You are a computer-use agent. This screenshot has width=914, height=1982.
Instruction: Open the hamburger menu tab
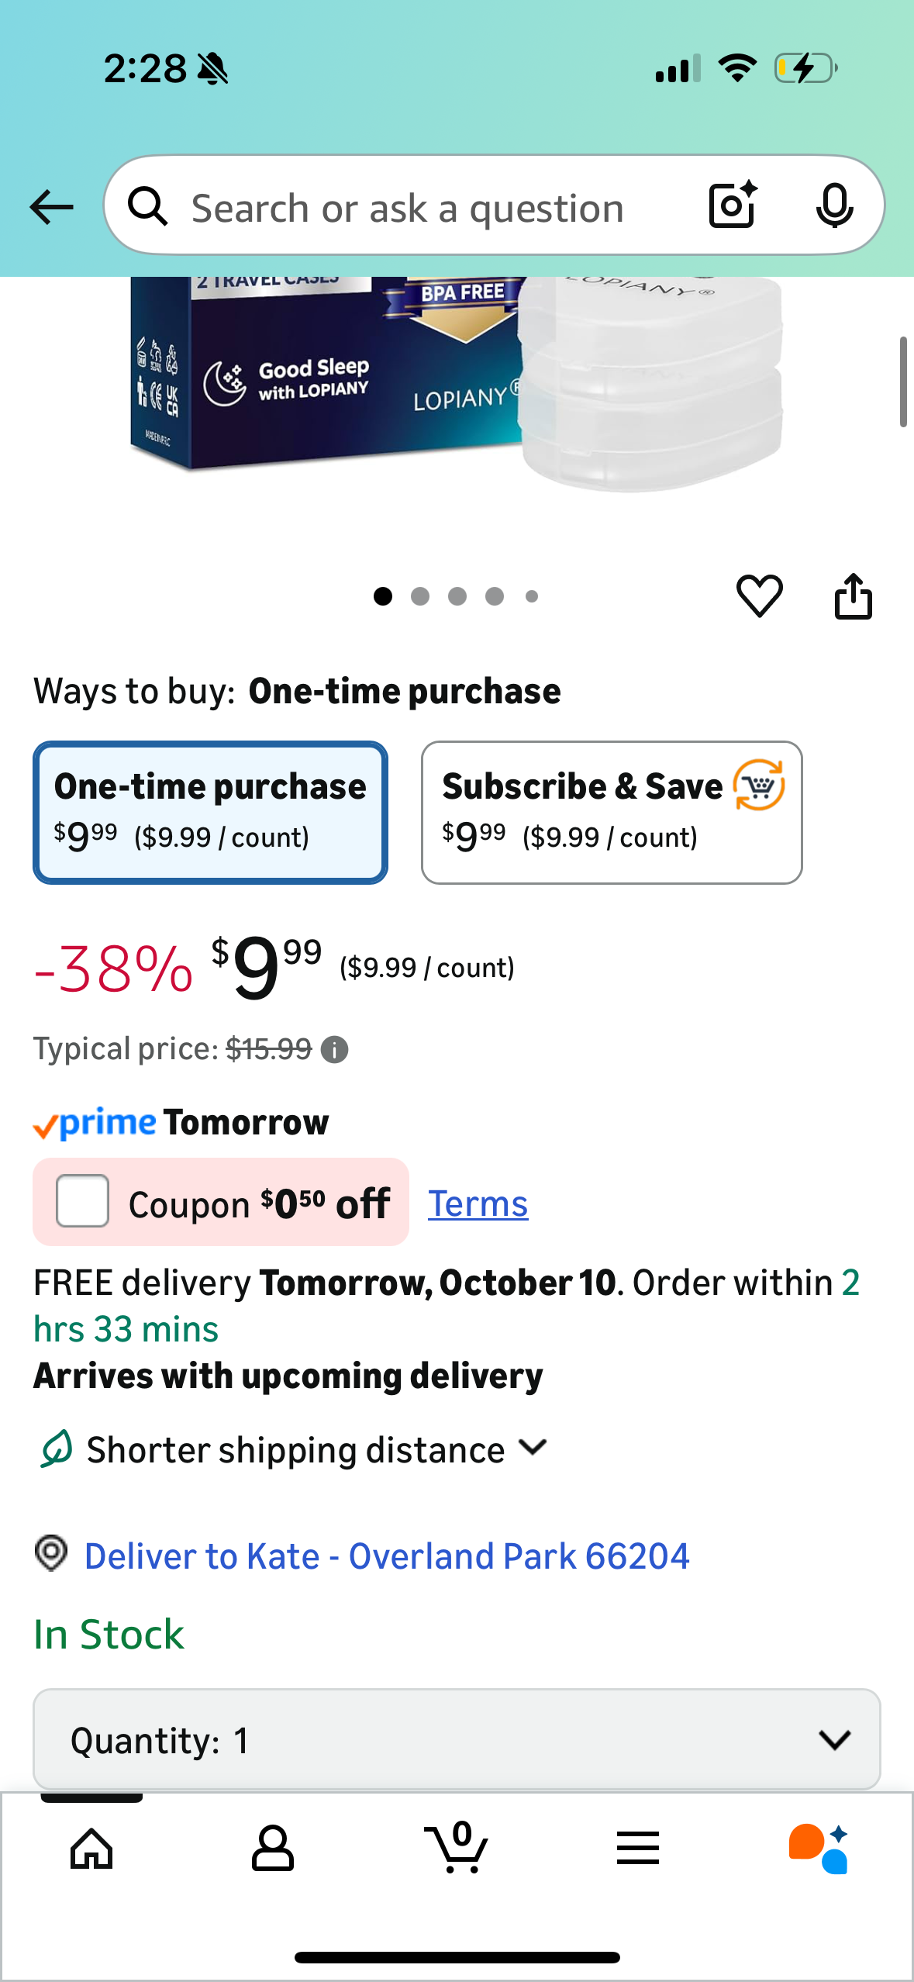click(x=637, y=1849)
